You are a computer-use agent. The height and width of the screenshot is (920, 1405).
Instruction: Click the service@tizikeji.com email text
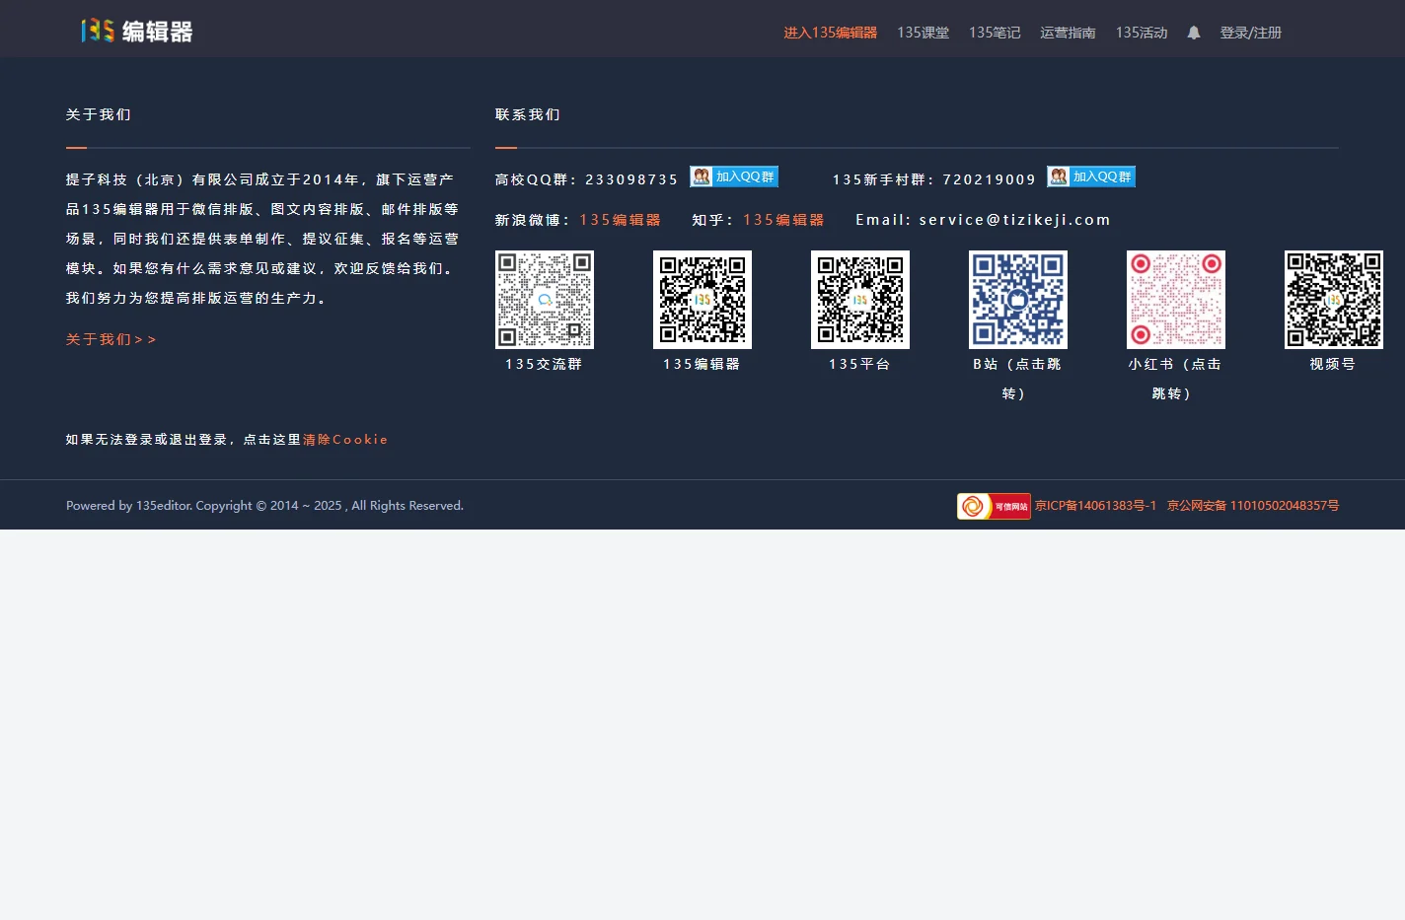(1015, 220)
